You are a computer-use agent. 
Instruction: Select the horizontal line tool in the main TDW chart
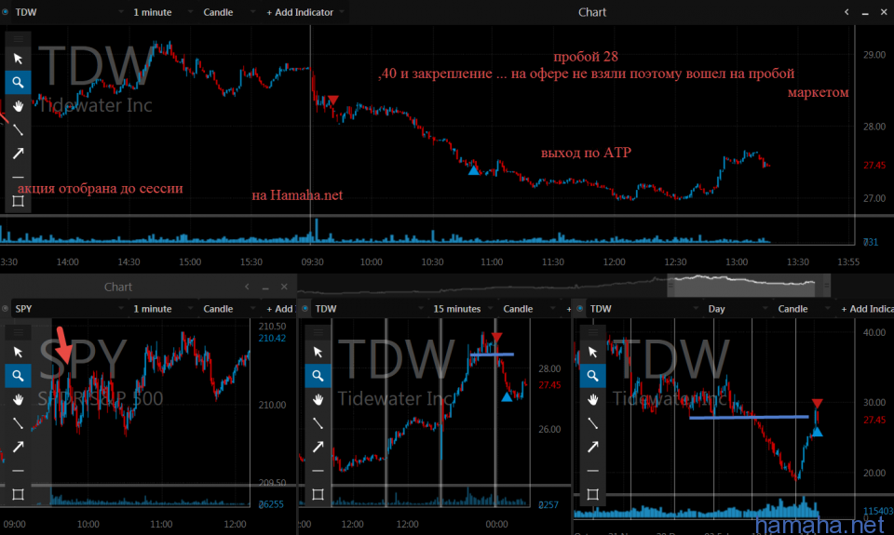[x=18, y=177]
